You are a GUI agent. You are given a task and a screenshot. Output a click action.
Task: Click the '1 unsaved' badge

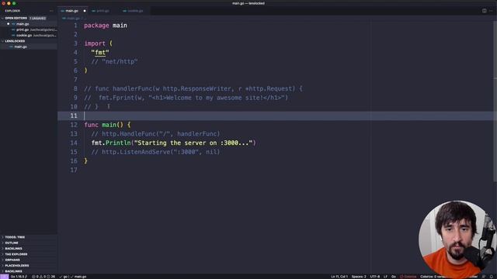tap(38, 18)
